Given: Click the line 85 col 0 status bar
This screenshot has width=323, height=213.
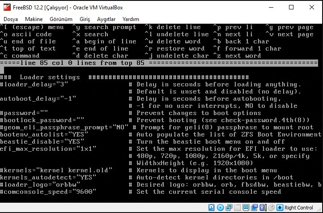Looking at the screenshot, I should click(159, 63).
